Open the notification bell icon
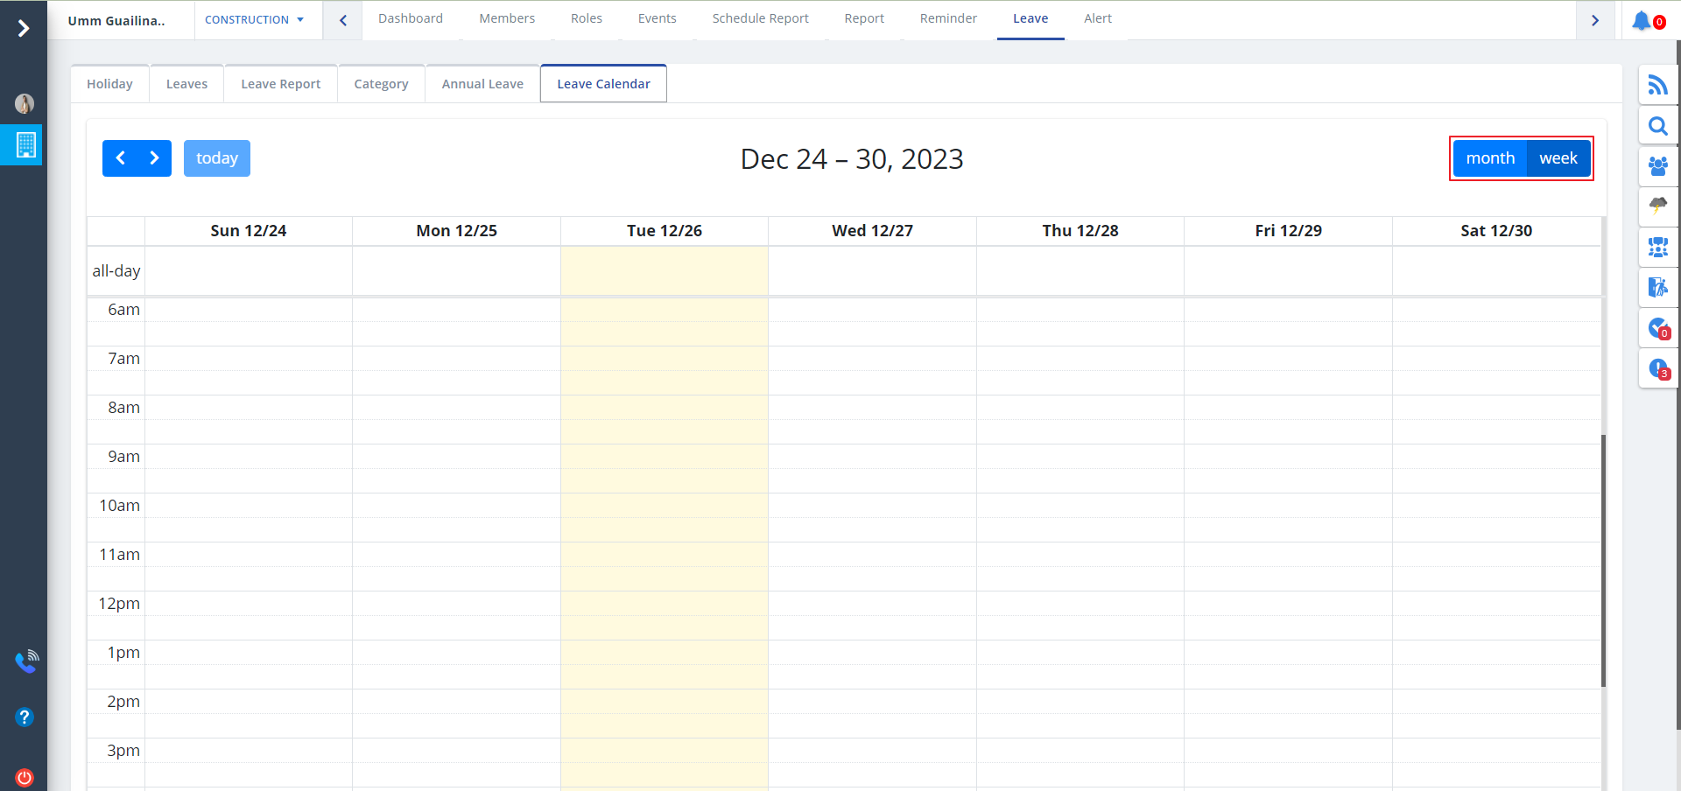Image resolution: width=1681 pixels, height=791 pixels. pos(1642,20)
